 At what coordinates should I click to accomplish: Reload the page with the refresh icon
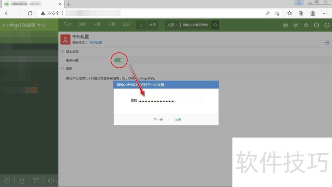pyautogui.click(x=30, y=13)
